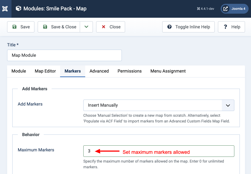The image size is (251, 174).
Task: Click the floppy disk icon on Save & Close
Action: [x=45, y=27]
